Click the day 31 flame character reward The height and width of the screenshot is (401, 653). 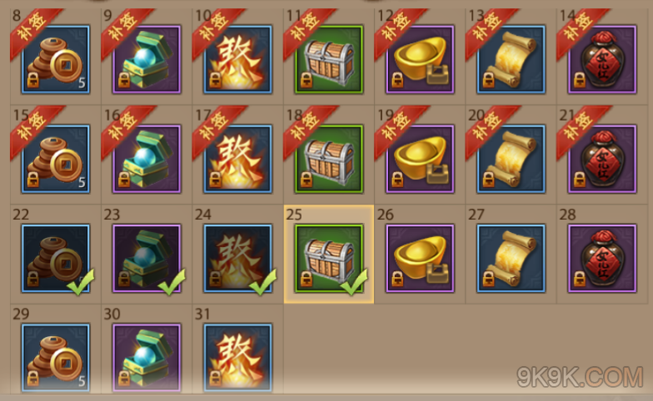pos(238,358)
